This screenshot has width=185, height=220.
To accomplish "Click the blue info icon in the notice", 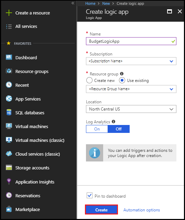I will [95, 153].
